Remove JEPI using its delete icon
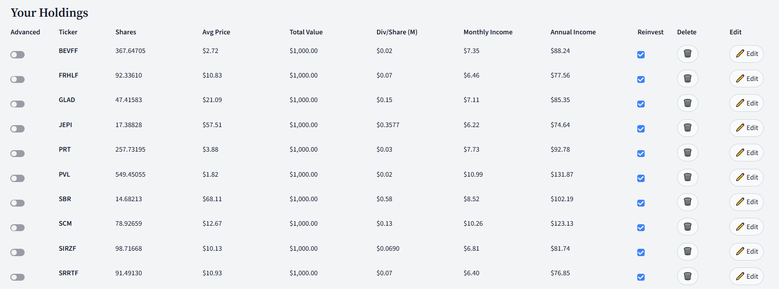This screenshot has height=289, width=779. point(687,128)
